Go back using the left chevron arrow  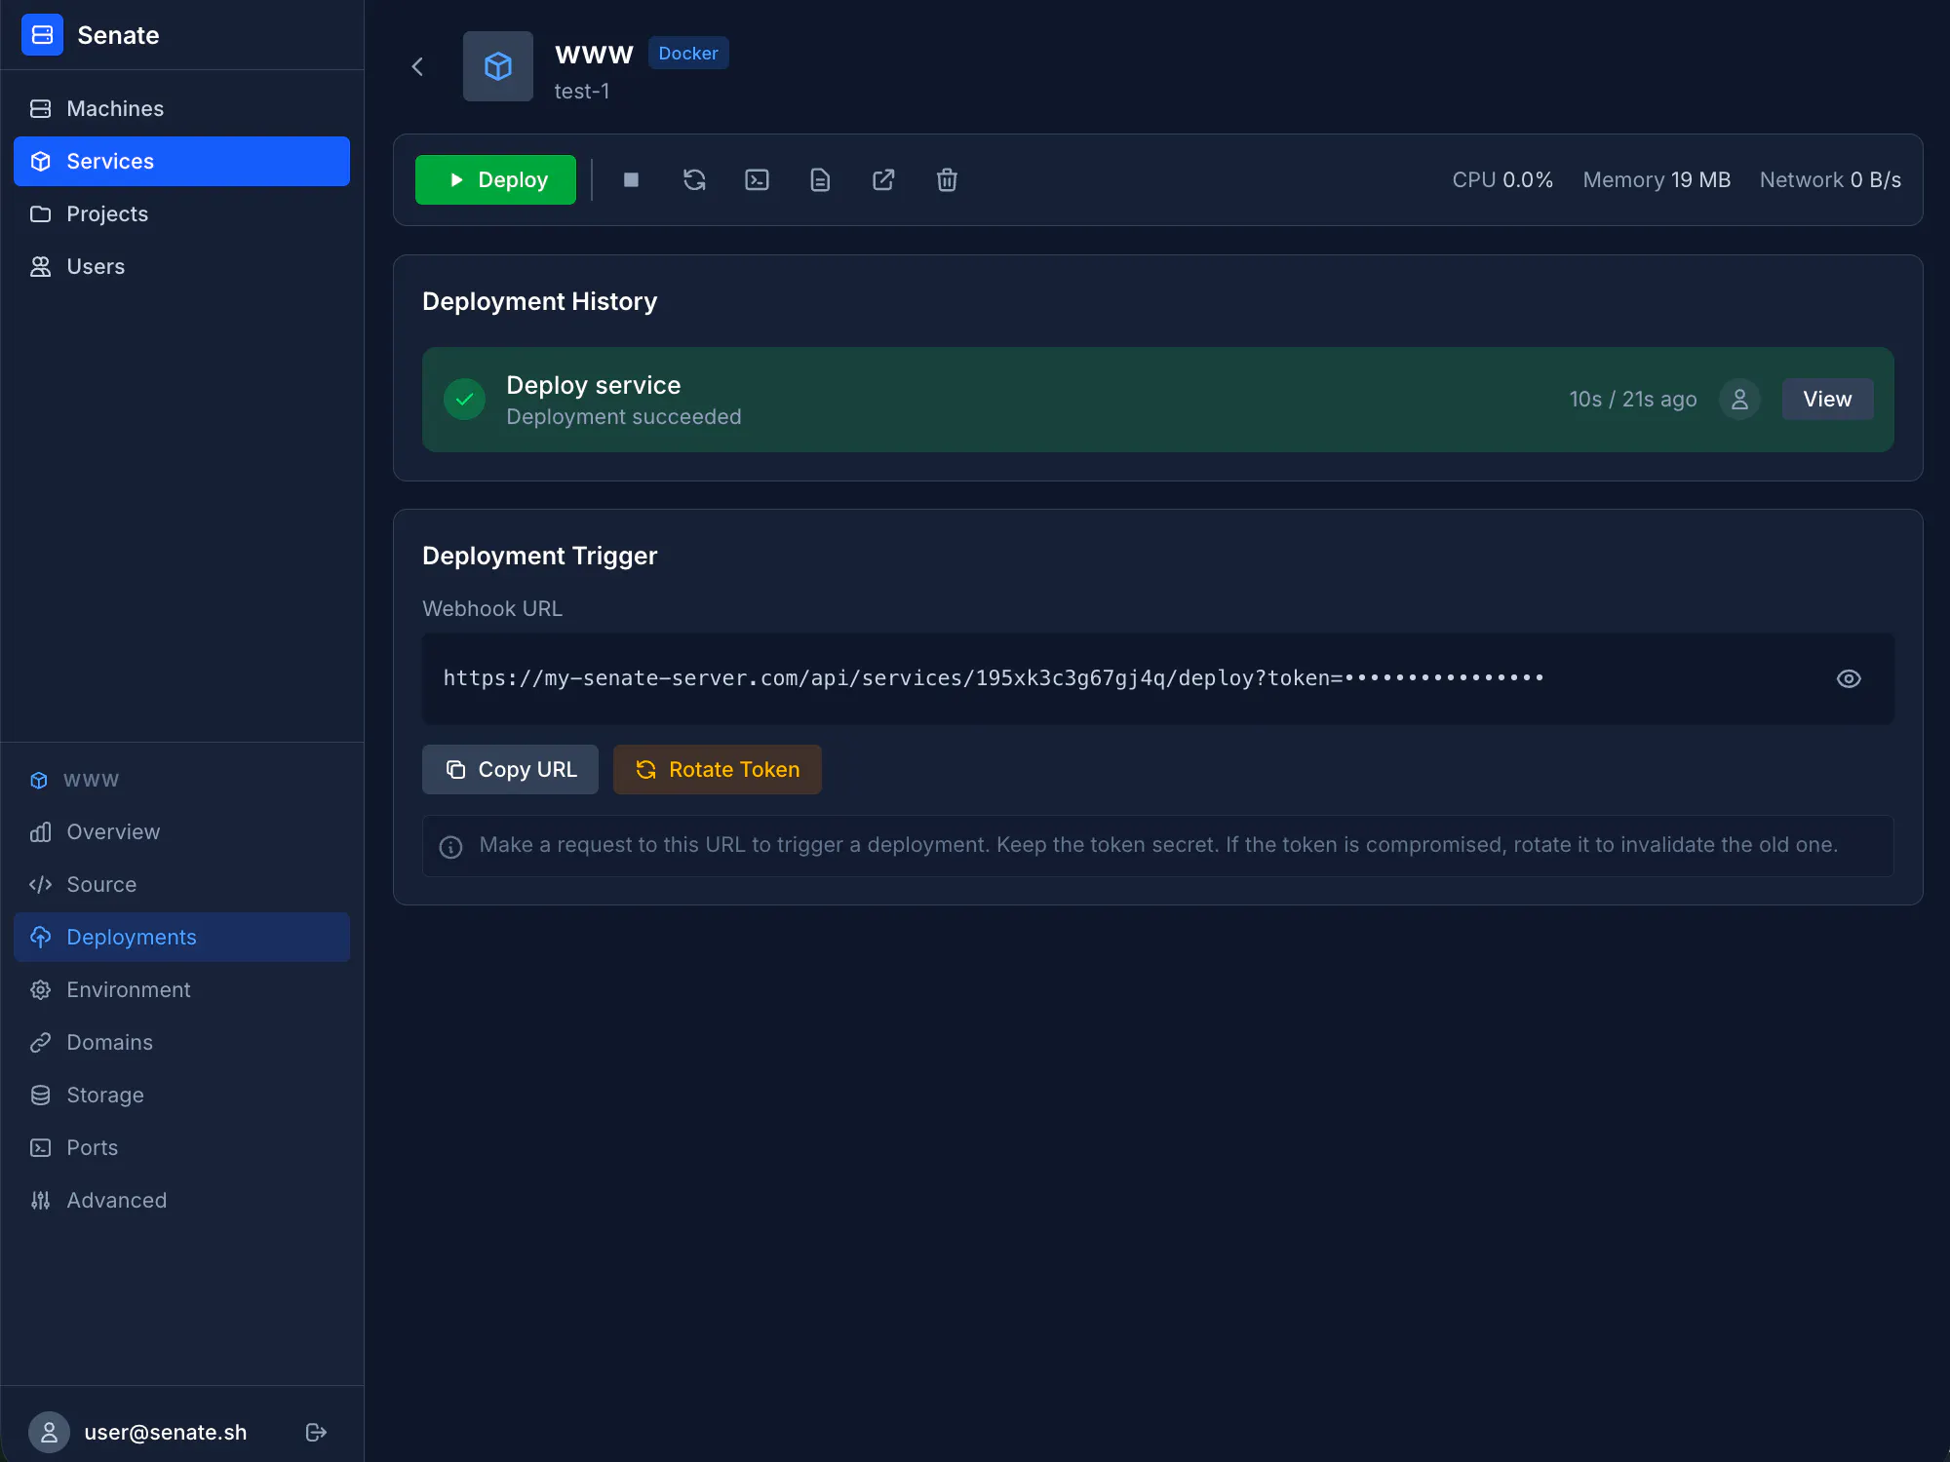click(x=417, y=66)
